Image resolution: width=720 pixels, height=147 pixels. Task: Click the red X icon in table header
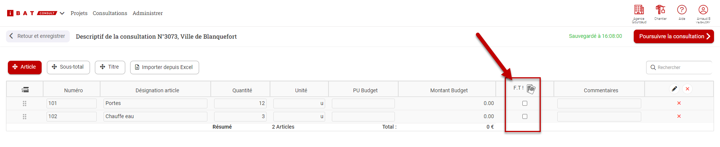[687, 89]
